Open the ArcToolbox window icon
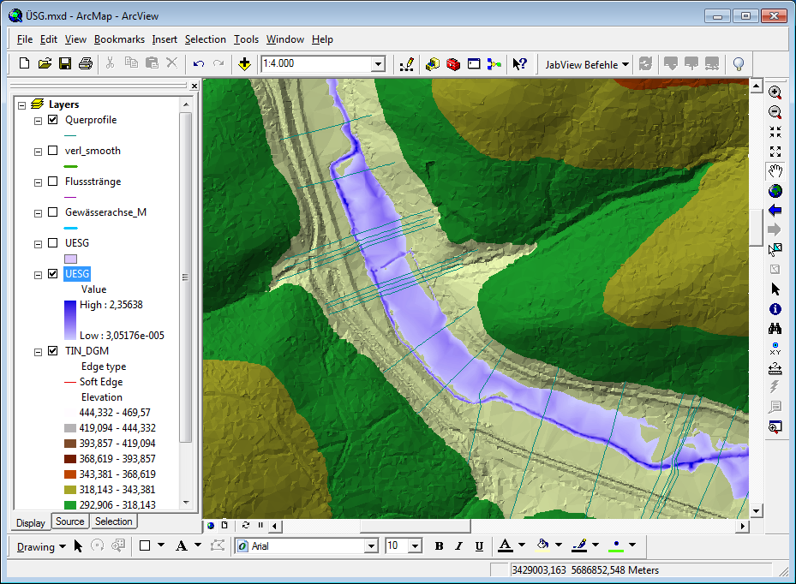This screenshot has width=796, height=584. pyautogui.click(x=453, y=63)
